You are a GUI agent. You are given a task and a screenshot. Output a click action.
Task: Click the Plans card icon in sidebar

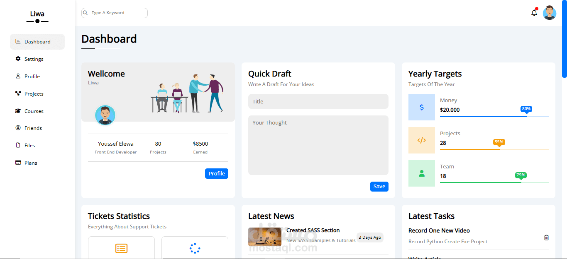[18, 163]
